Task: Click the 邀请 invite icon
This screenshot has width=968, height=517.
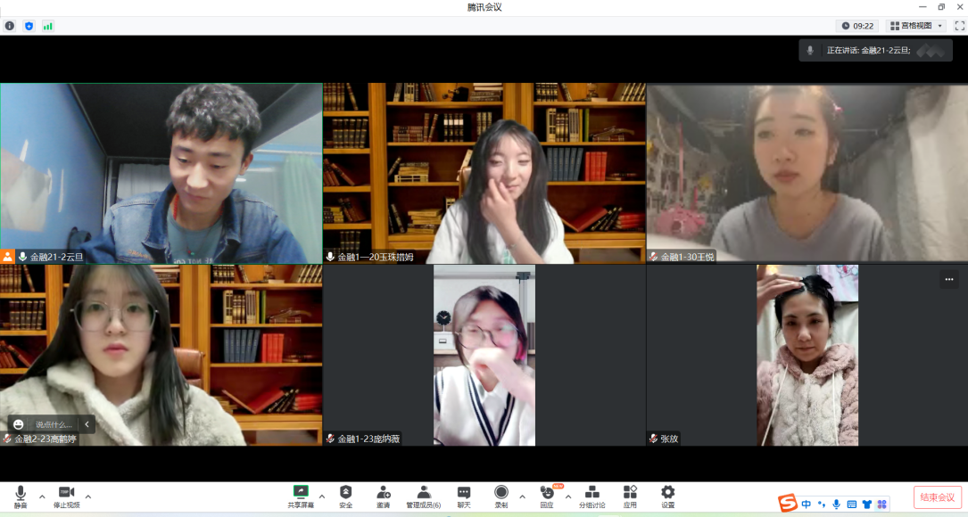Action: 383,496
